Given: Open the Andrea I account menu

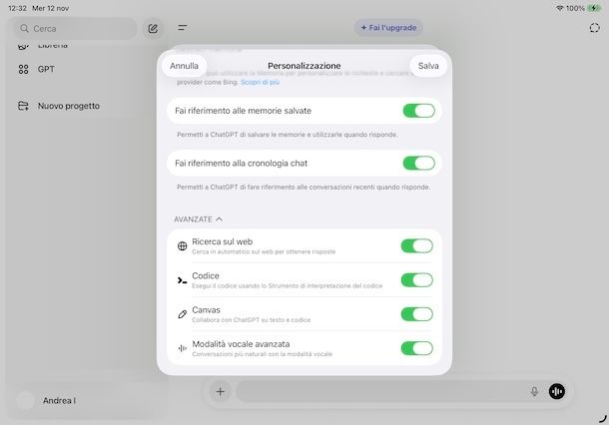Looking at the screenshot, I should click(60, 400).
